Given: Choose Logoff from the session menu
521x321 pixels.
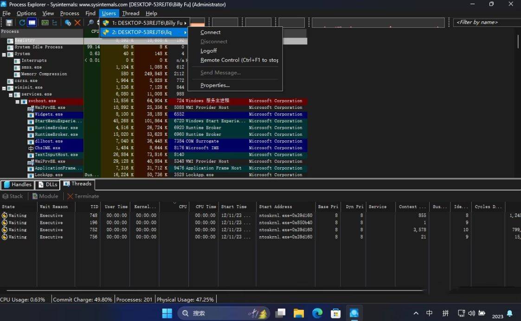Looking at the screenshot, I should tap(208, 50).
